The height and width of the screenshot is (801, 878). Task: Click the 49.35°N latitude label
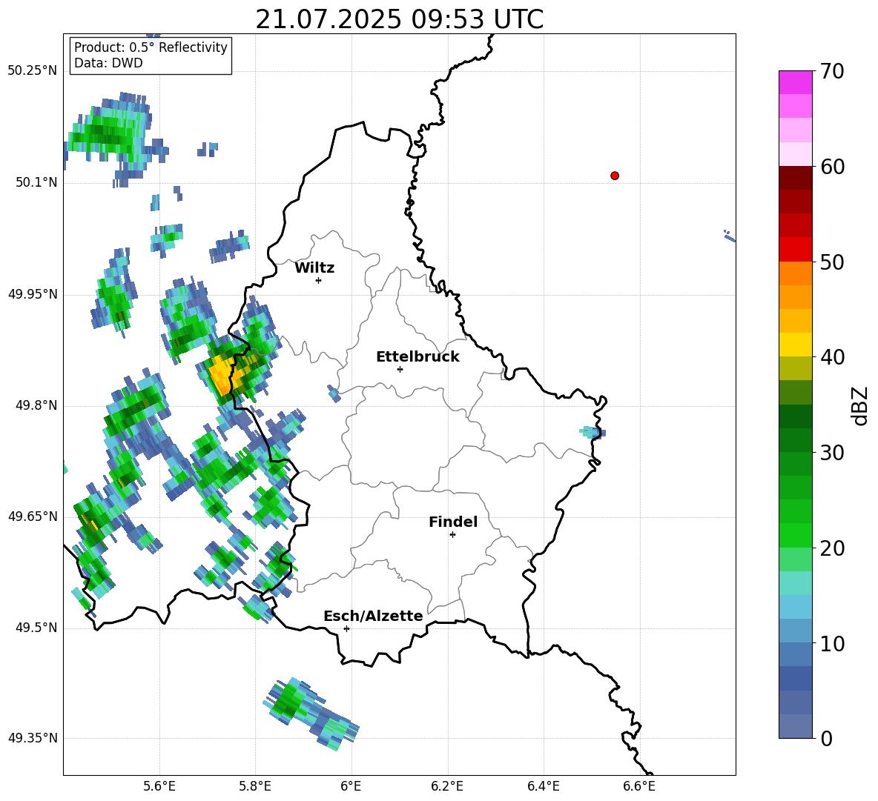33,738
